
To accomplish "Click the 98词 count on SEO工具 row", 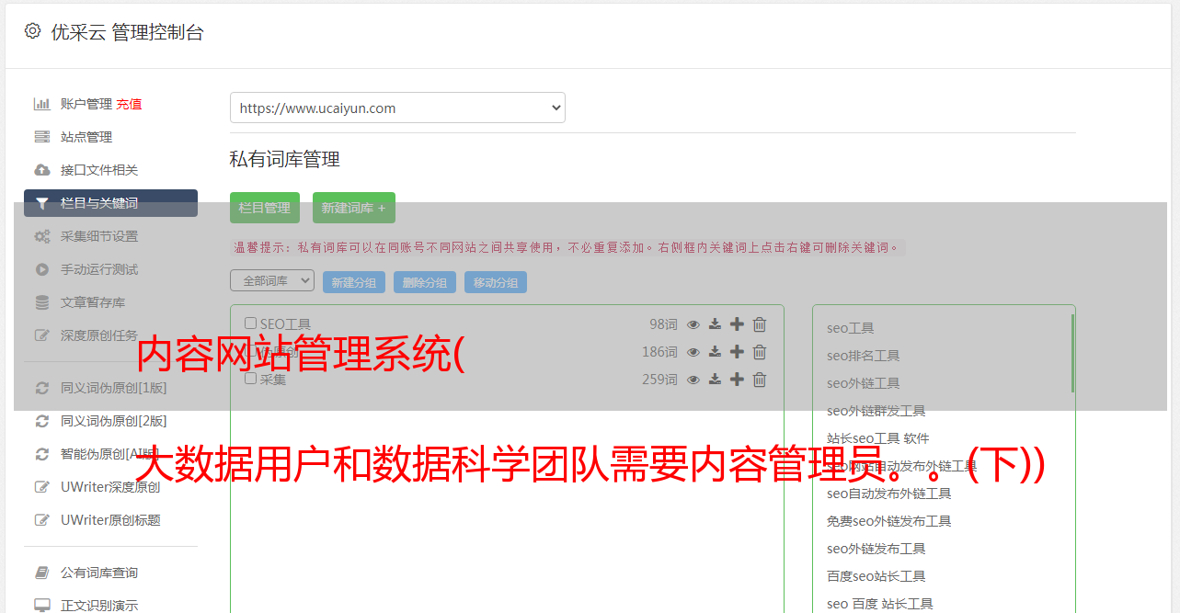I will 663,324.
